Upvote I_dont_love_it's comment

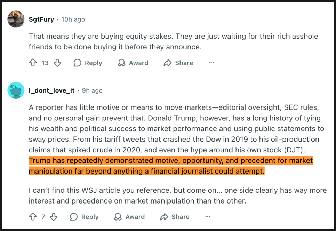[33, 217]
